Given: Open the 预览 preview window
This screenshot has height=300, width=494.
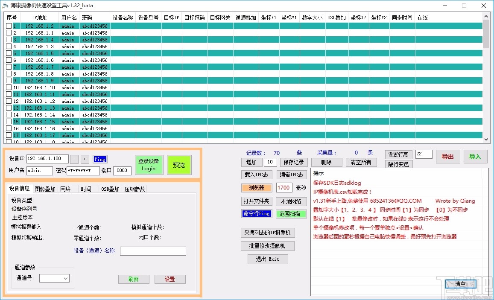Looking at the screenshot, I should 179,165.
